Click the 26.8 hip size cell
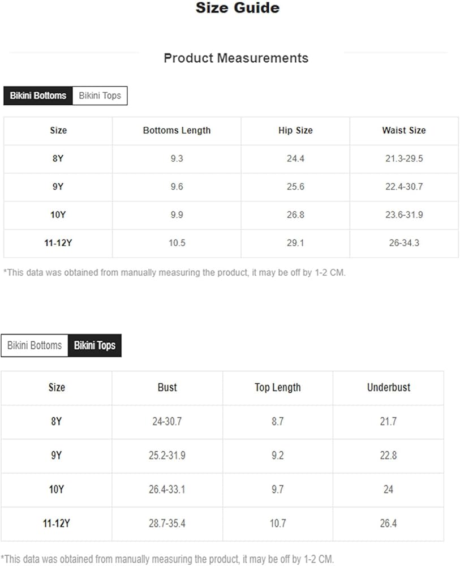Viewport: 460px width, 566px height. click(x=295, y=215)
